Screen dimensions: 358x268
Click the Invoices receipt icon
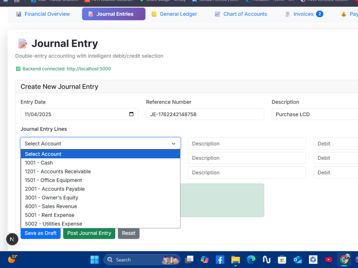tap(287, 14)
